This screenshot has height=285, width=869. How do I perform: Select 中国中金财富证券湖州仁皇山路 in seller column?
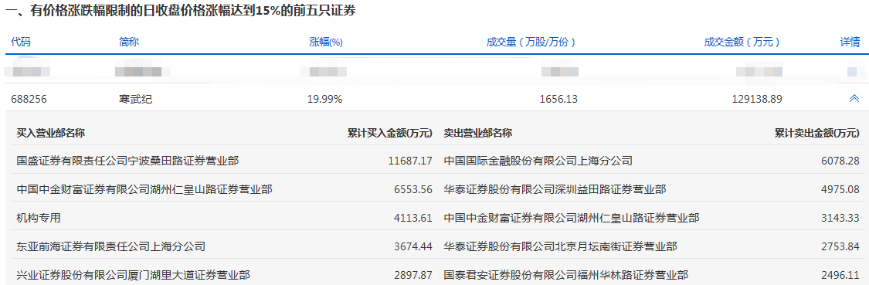[x=572, y=218]
